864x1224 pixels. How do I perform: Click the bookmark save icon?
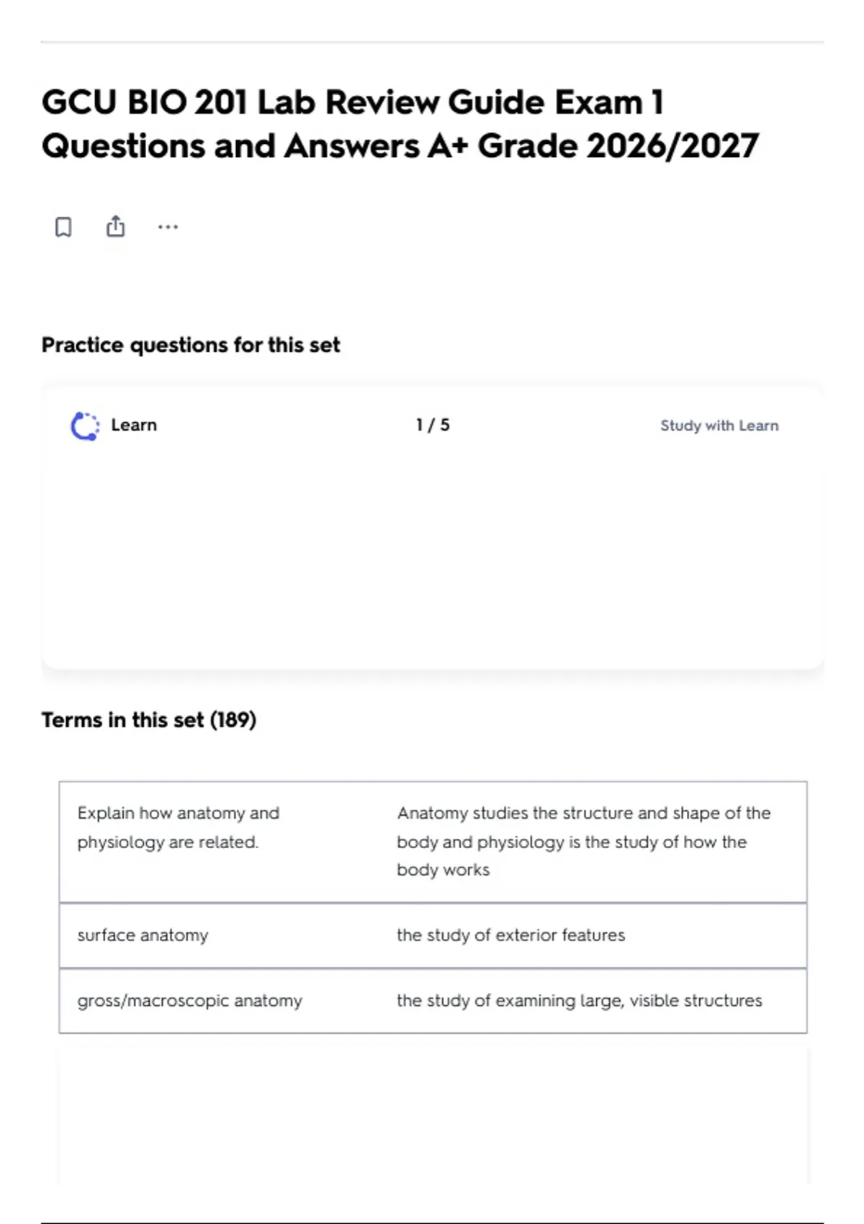(x=63, y=227)
